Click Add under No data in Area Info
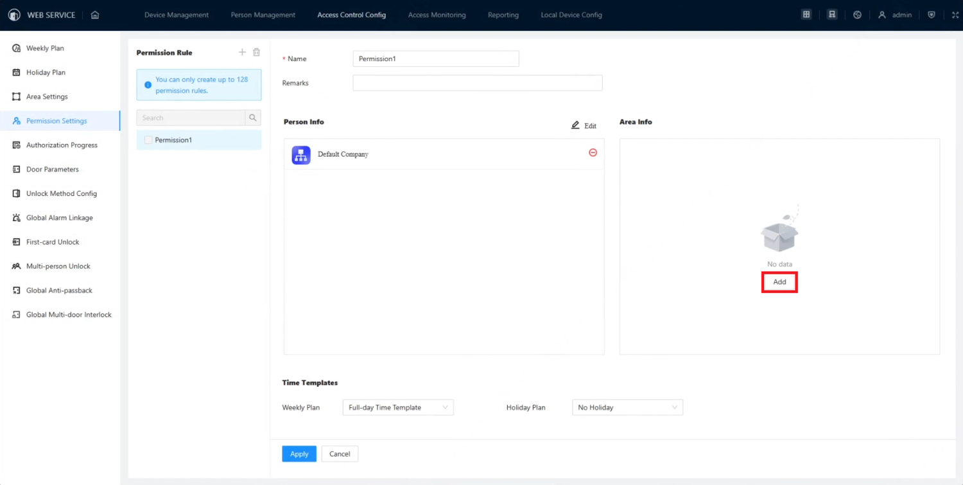Viewport: 963px width, 485px height. click(x=779, y=282)
